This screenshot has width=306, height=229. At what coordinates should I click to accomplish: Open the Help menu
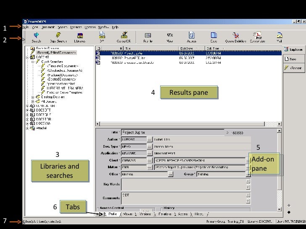115,27
